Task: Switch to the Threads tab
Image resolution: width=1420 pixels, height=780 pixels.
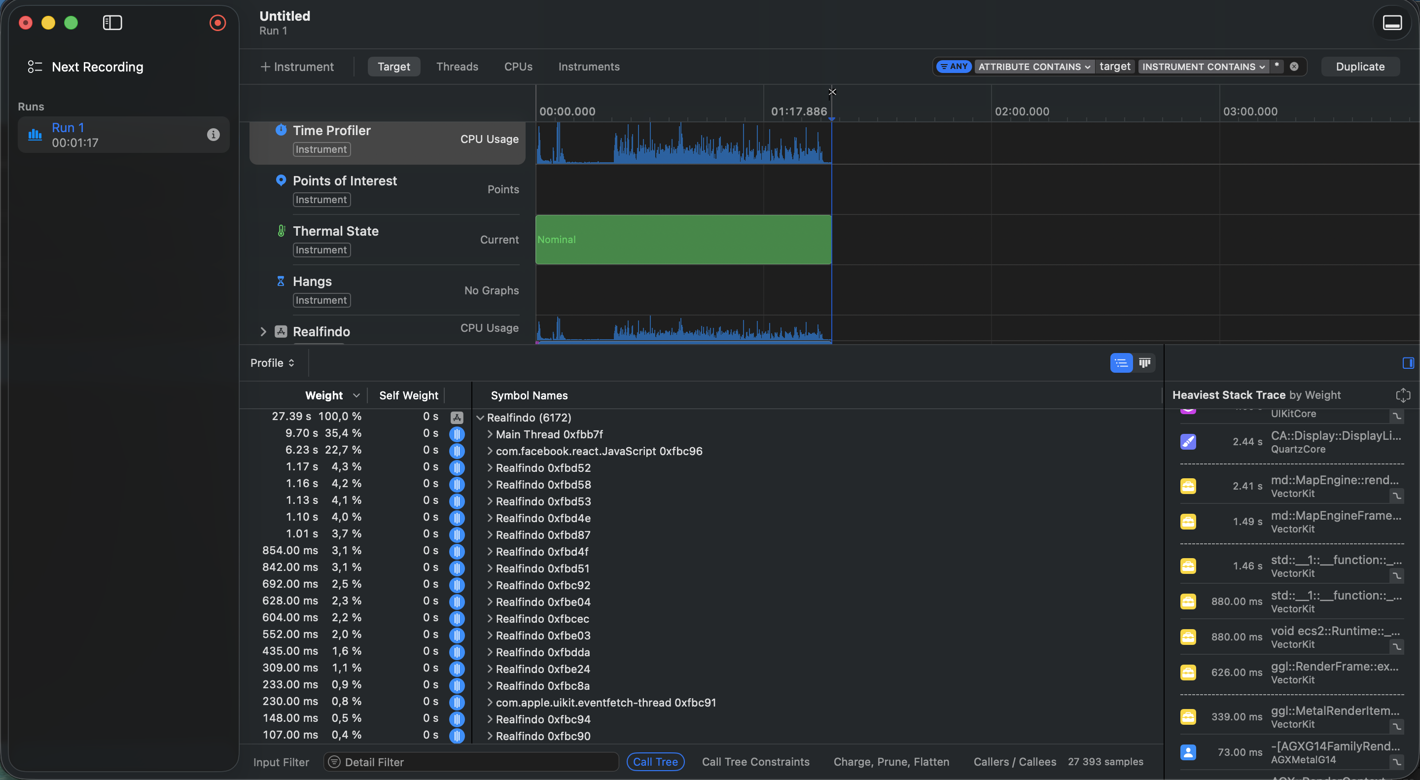Action: point(457,67)
